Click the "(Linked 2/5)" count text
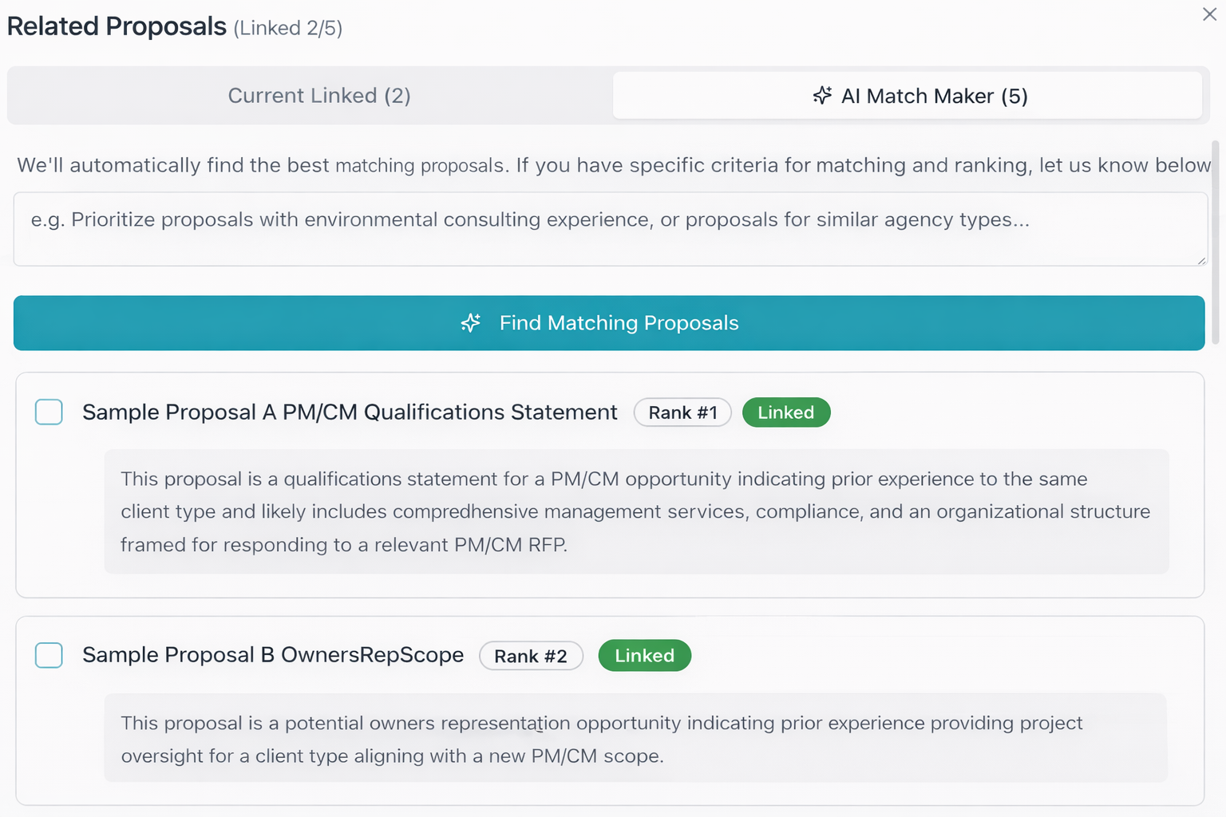Screen dimensions: 1226x817 click(x=288, y=29)
